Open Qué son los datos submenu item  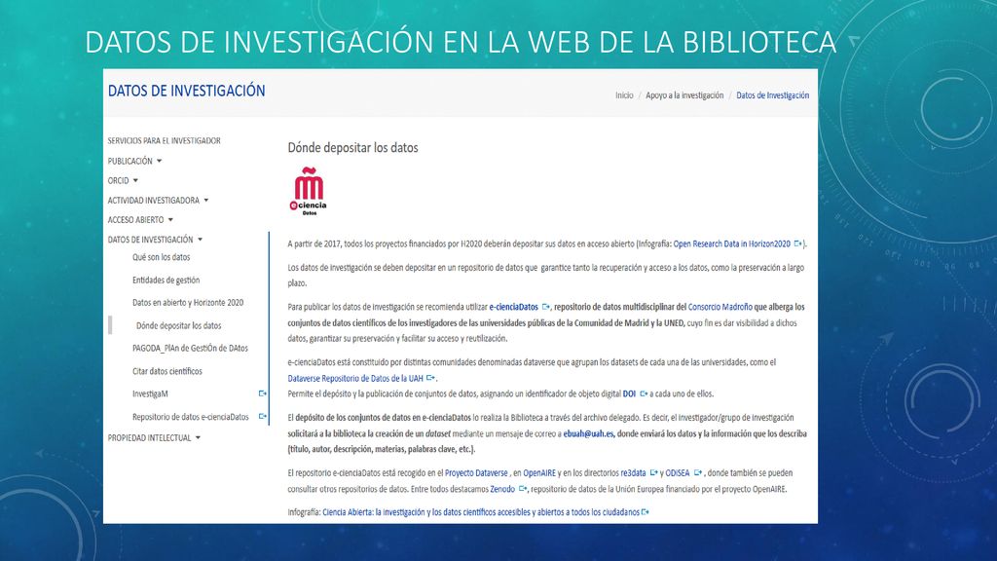point(161,257)
